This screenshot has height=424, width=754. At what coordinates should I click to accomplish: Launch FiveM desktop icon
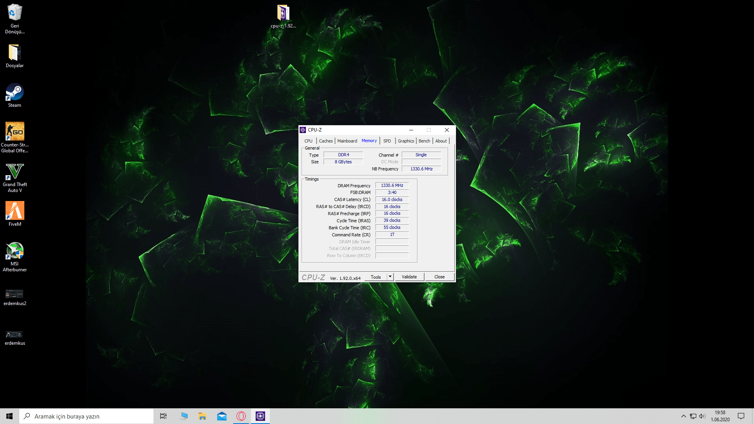15,213
